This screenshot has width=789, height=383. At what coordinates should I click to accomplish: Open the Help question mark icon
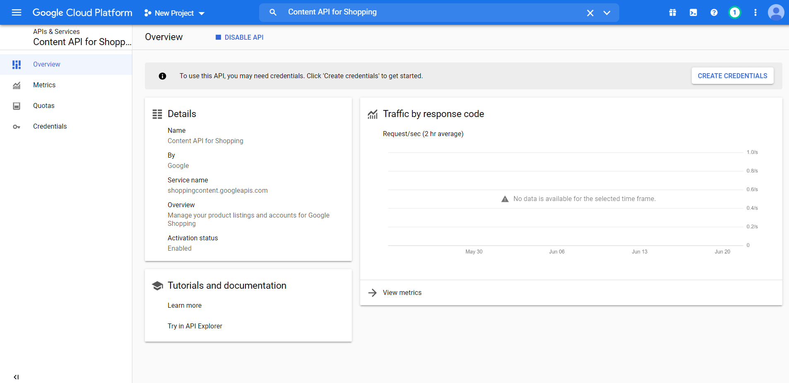point(714,13)
